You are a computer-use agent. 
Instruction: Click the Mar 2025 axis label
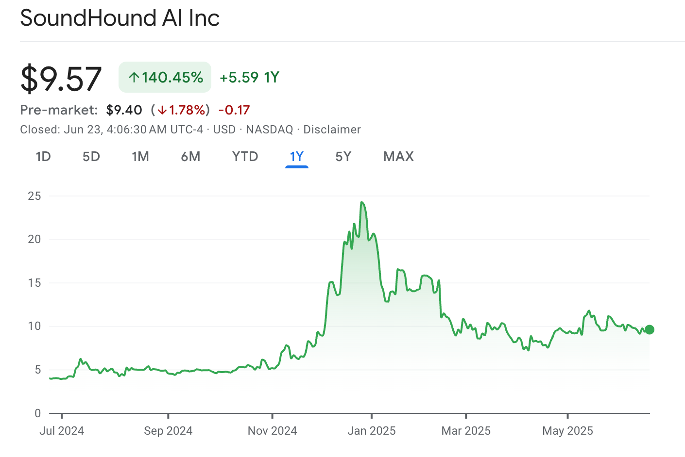click(466, 431)
